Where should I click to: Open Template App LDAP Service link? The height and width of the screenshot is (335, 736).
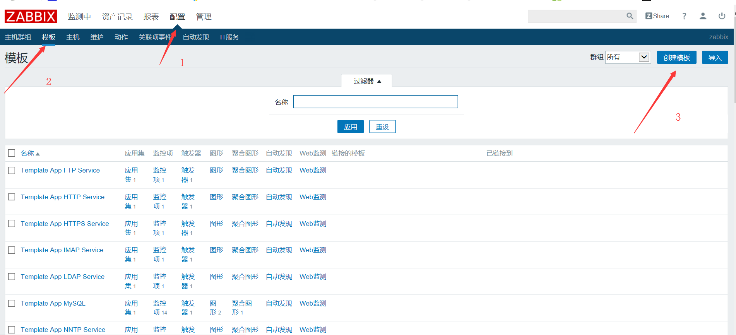click(x=63, y=277)
